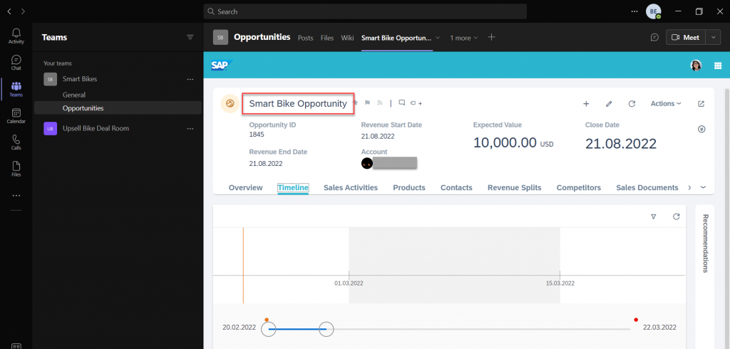Open the comment bubble in opportunity header
This screenshot has height=349, width=730.
(402, 103)
